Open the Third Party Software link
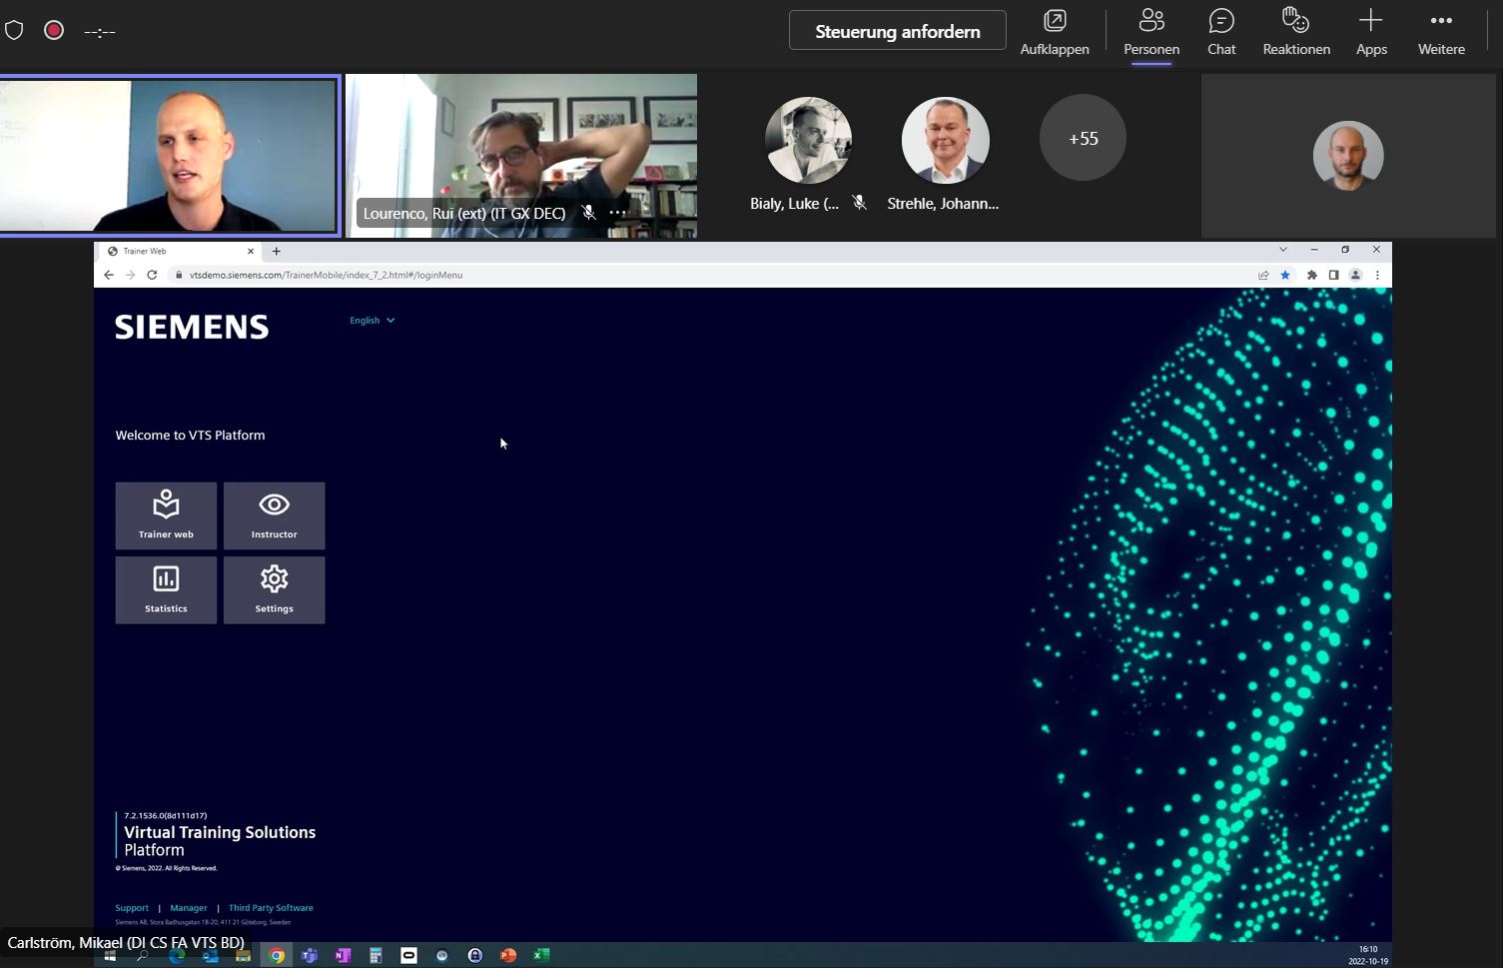The width and height of the screenshot is (1503, 968). (x=271, y=908)
